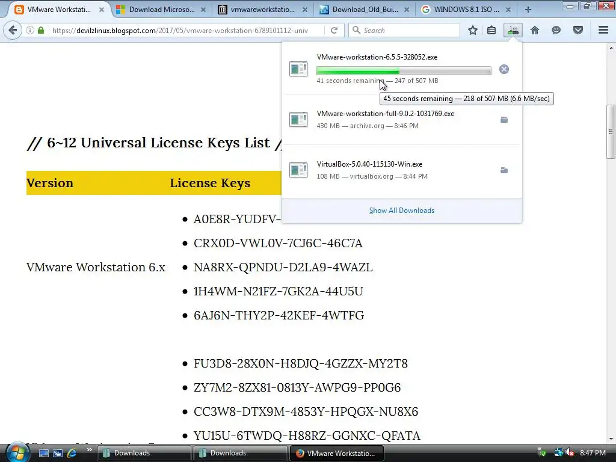
Task: Open containing folder for VMware-workstation-full-9.0.2
Action: coord(504,120)
